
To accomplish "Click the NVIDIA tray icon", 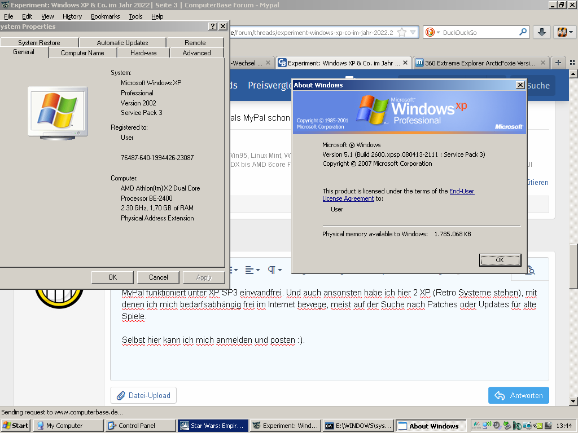I will point(538,426).
